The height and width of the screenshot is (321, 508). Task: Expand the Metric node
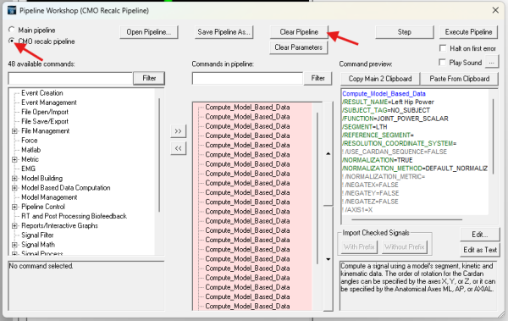point(14,159)
